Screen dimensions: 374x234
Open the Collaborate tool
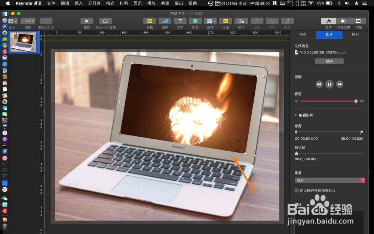point(241,21)
